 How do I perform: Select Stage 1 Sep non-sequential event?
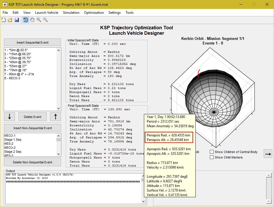[x=31, y=140]
